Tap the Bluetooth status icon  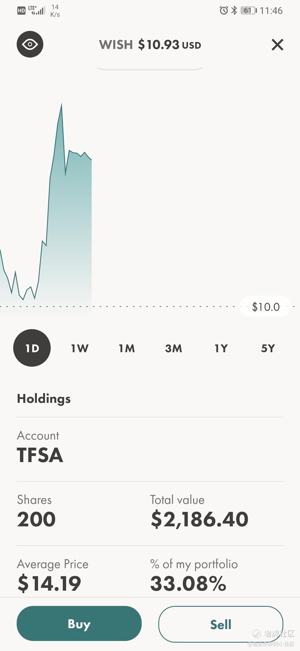coord(234,11)
